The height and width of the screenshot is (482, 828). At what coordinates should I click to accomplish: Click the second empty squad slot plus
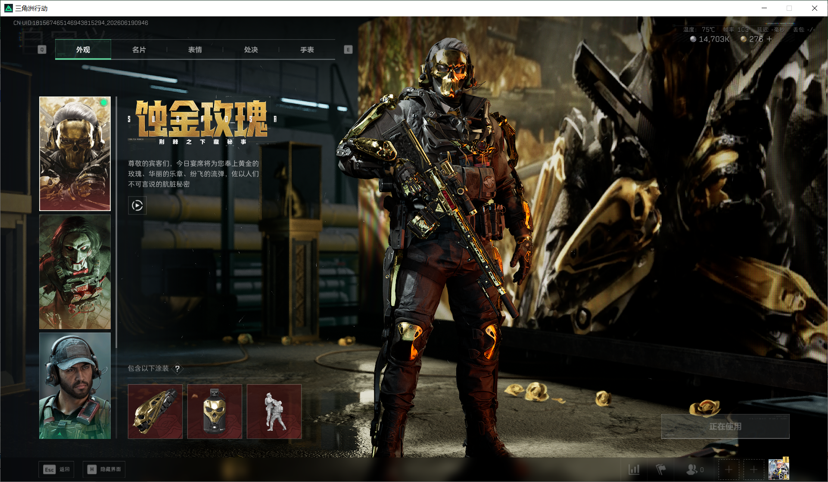(x=753, y=469)
